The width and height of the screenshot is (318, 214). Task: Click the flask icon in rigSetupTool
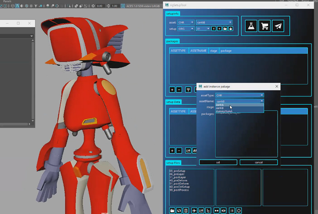pyautogui.click(x=251, y=26)
